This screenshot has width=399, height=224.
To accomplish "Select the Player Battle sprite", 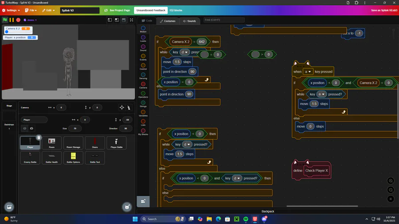I will click(117, 143).
